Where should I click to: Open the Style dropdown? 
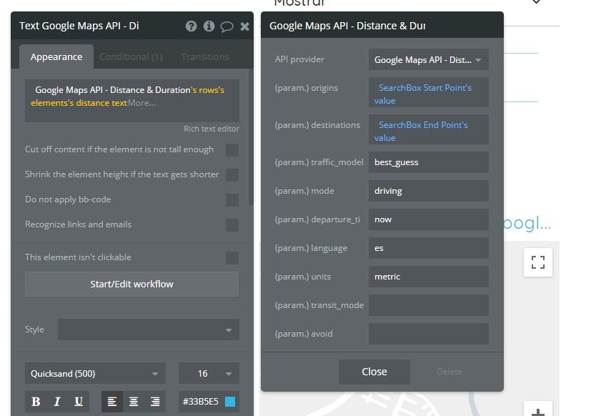[149, 330]
